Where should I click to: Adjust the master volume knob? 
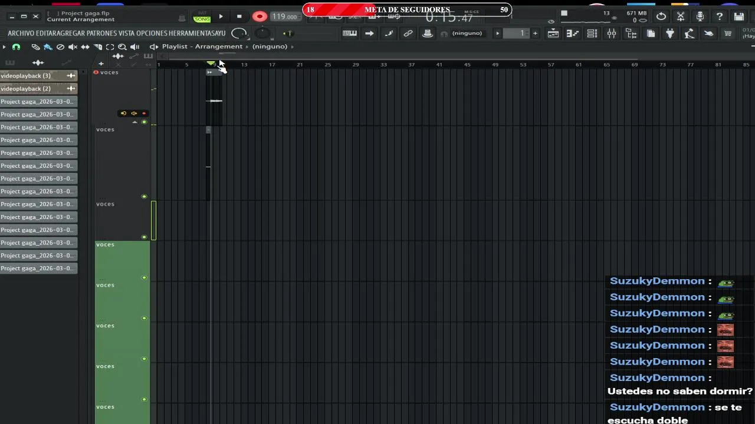(x=239, y=34)
